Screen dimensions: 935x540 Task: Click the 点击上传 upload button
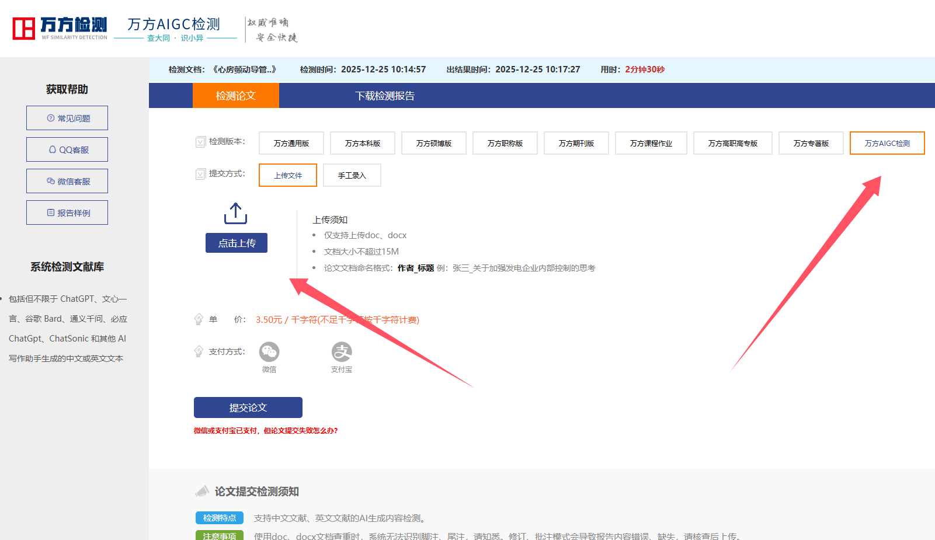236,242
